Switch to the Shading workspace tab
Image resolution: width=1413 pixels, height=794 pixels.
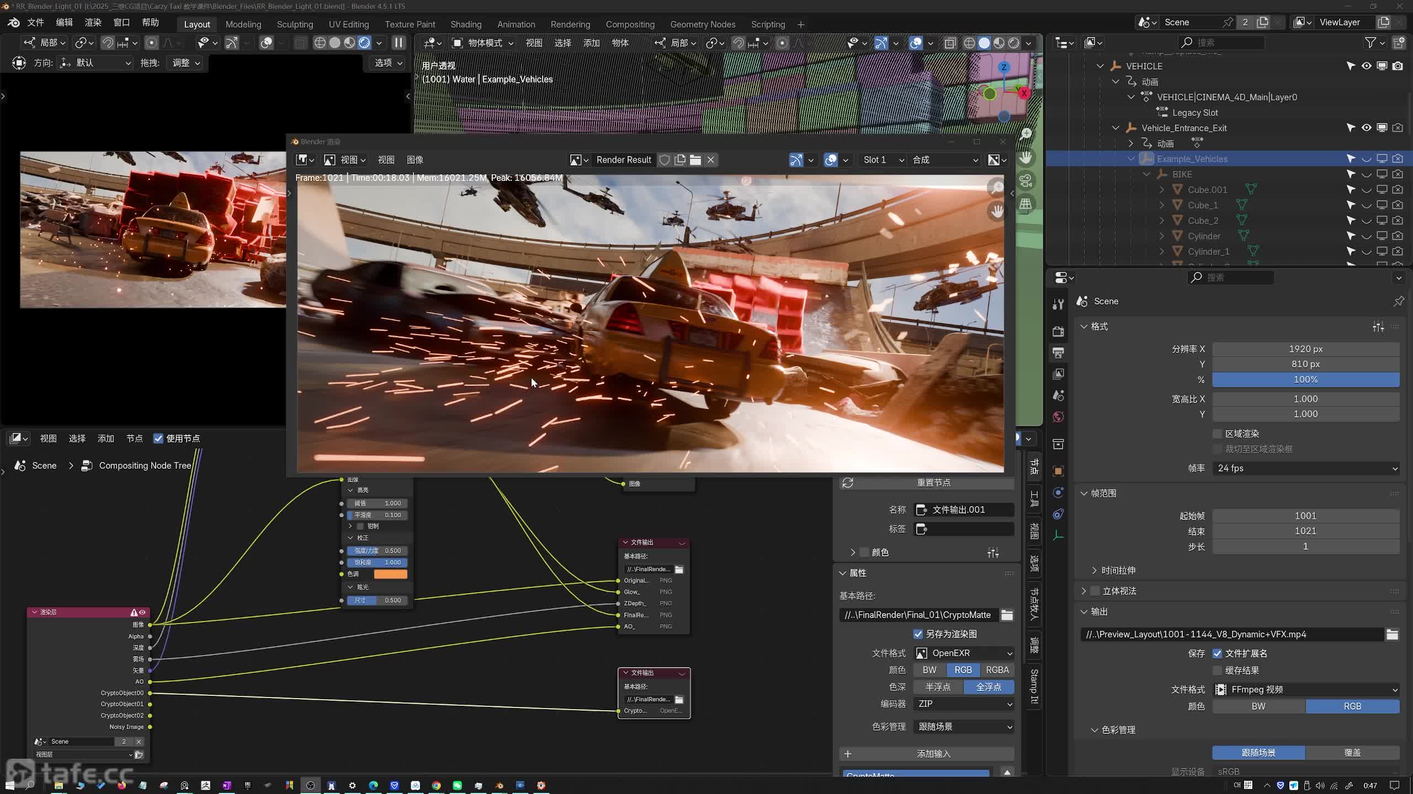(465, 24)
